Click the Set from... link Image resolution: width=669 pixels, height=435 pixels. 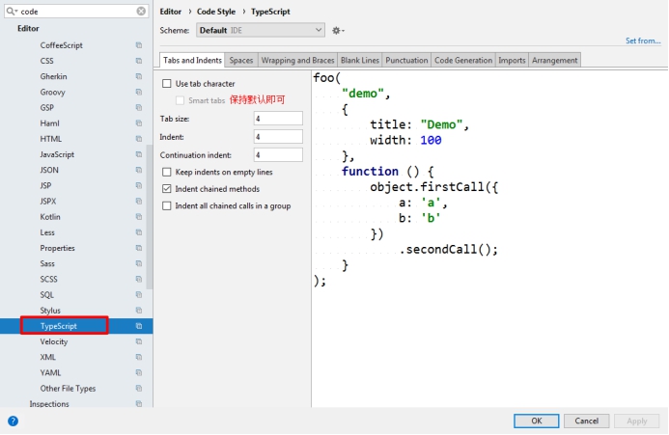tap(643, 41)
